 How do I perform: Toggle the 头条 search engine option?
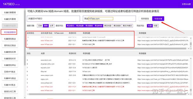[51, 26]
